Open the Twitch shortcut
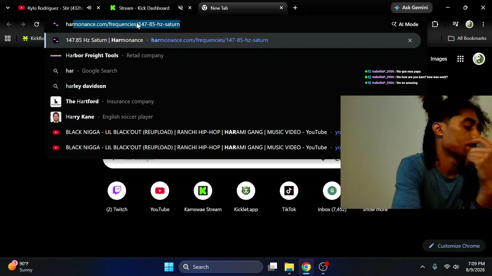Viewport: 492px width, 276px height. click(x=117, y=197)
